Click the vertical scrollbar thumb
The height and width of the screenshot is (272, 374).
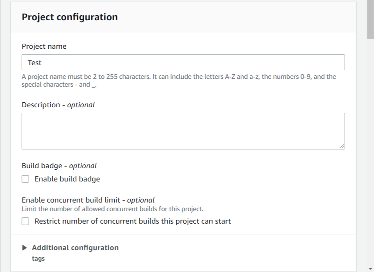(370, 20)
